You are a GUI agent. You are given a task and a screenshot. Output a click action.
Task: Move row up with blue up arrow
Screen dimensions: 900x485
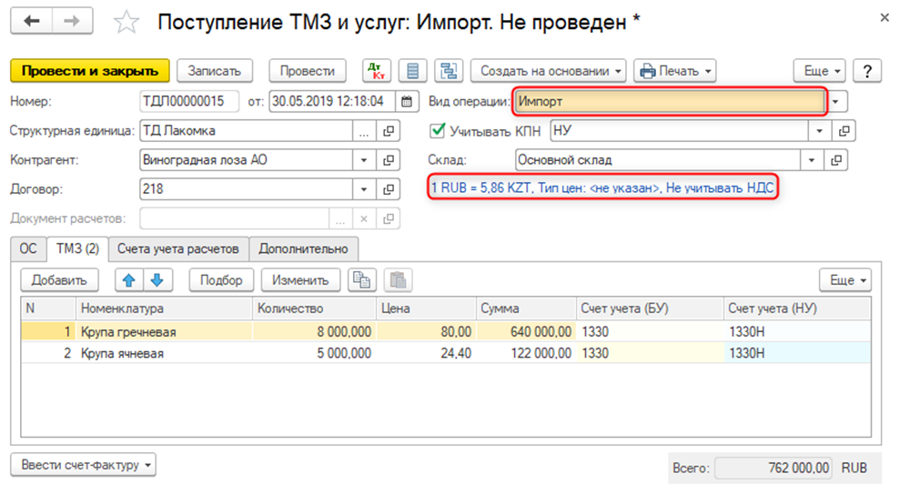click(129, 280)
